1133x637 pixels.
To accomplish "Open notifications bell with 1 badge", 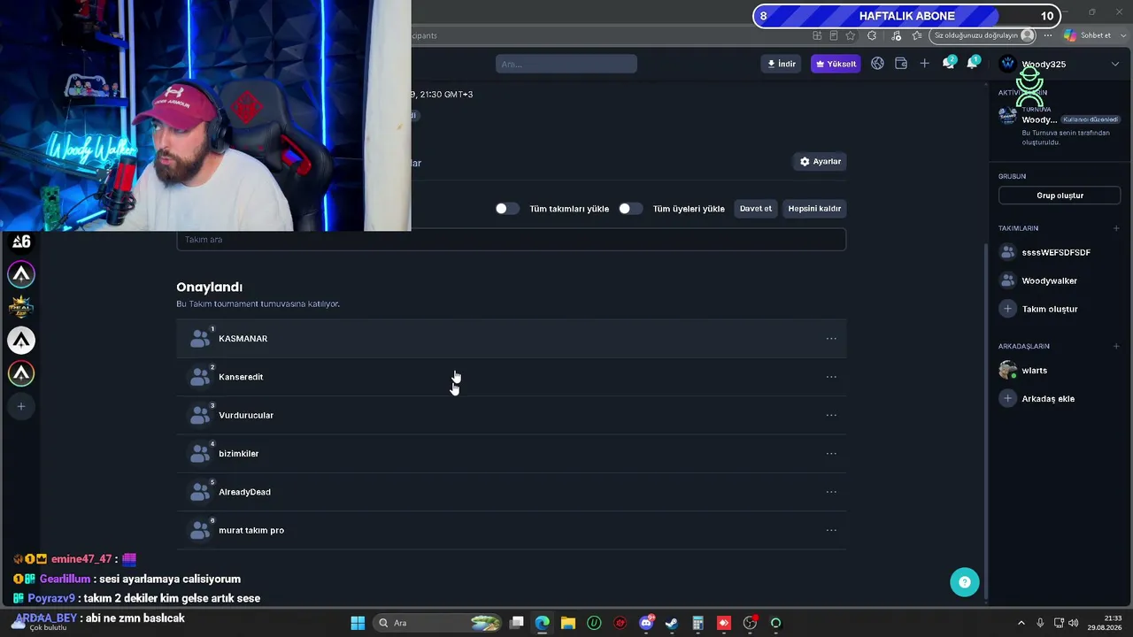I will click(x=972, y=63).
